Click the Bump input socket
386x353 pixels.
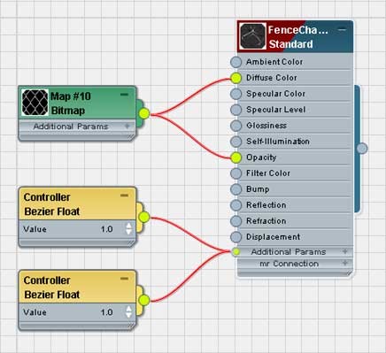pos(235,189)
